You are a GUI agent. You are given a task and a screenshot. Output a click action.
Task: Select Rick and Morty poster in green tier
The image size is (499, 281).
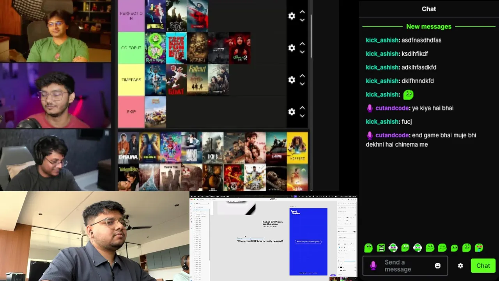tap(155, 48)
